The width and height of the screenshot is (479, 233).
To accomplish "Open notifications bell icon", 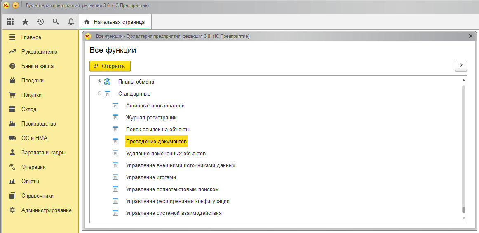I will 71,22.
